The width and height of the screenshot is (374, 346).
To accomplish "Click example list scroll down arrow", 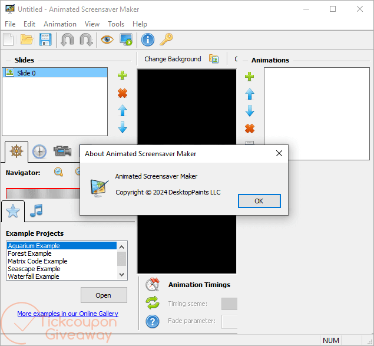I will pyautogui.click(x=122, y=274).
